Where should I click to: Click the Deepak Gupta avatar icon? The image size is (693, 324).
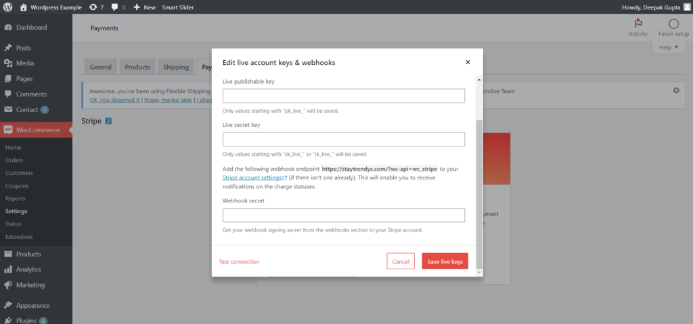click(x=687, y=7)
